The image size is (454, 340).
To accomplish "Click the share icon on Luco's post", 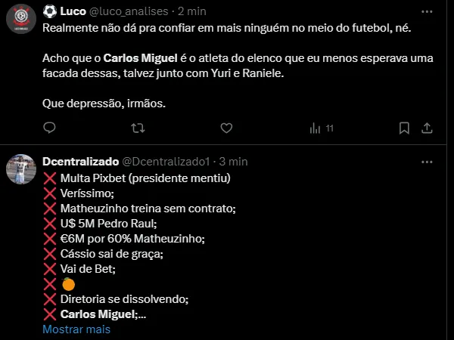I will tap(428, 128).
